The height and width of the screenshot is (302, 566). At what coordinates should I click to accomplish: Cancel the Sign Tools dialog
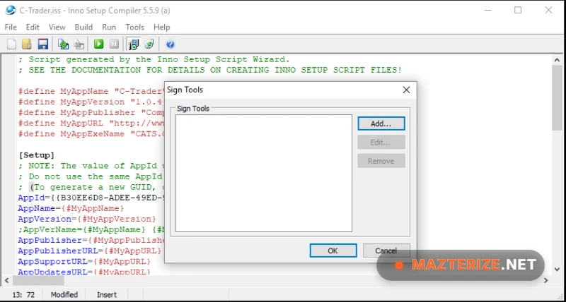386,250
